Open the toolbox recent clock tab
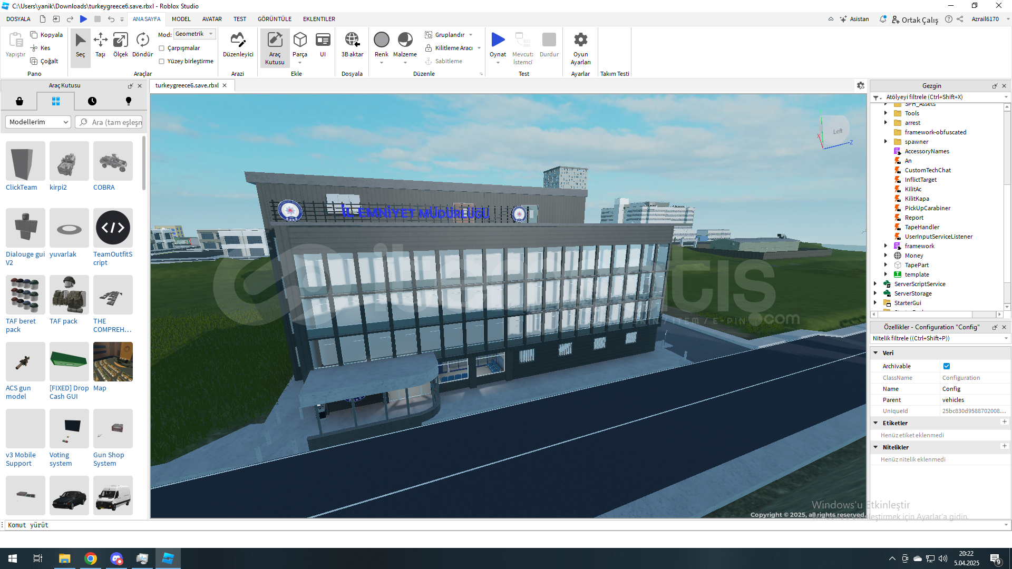 [x=92, y=101]
